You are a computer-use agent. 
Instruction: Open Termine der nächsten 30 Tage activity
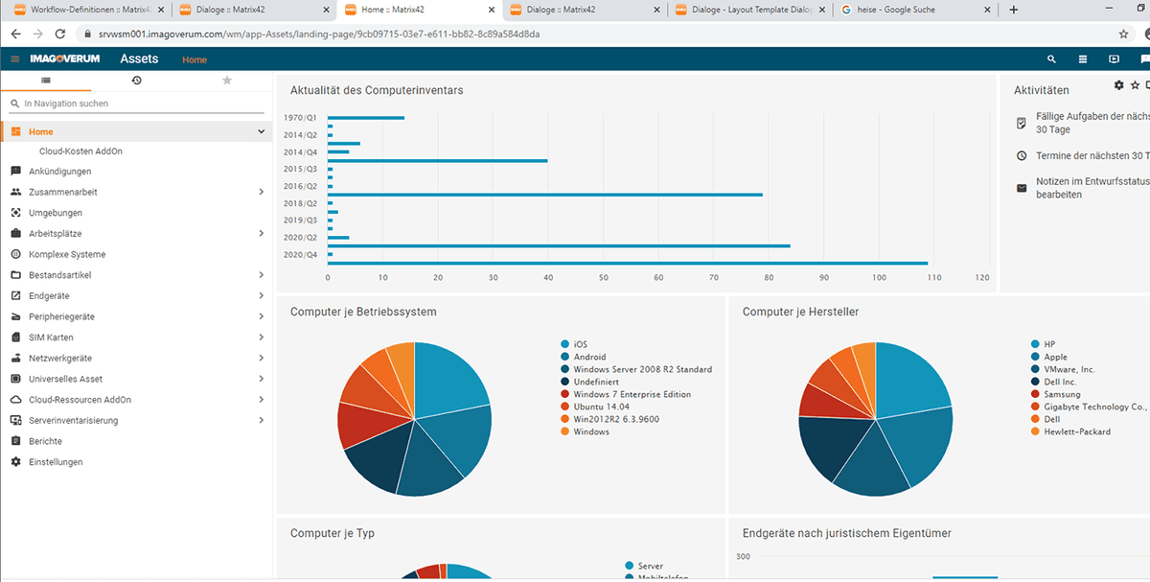1092,155
